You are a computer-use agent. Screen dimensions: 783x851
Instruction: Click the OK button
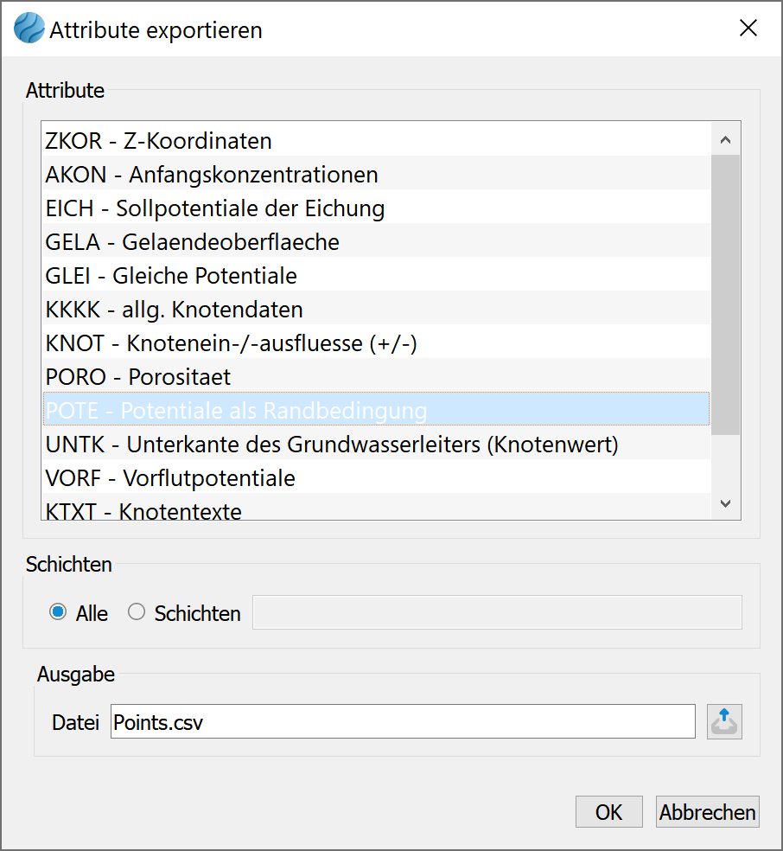pos(609,812)
